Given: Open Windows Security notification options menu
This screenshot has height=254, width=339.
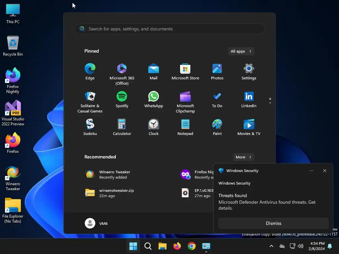Looking at the screenshot, I should tap(311, 171).
